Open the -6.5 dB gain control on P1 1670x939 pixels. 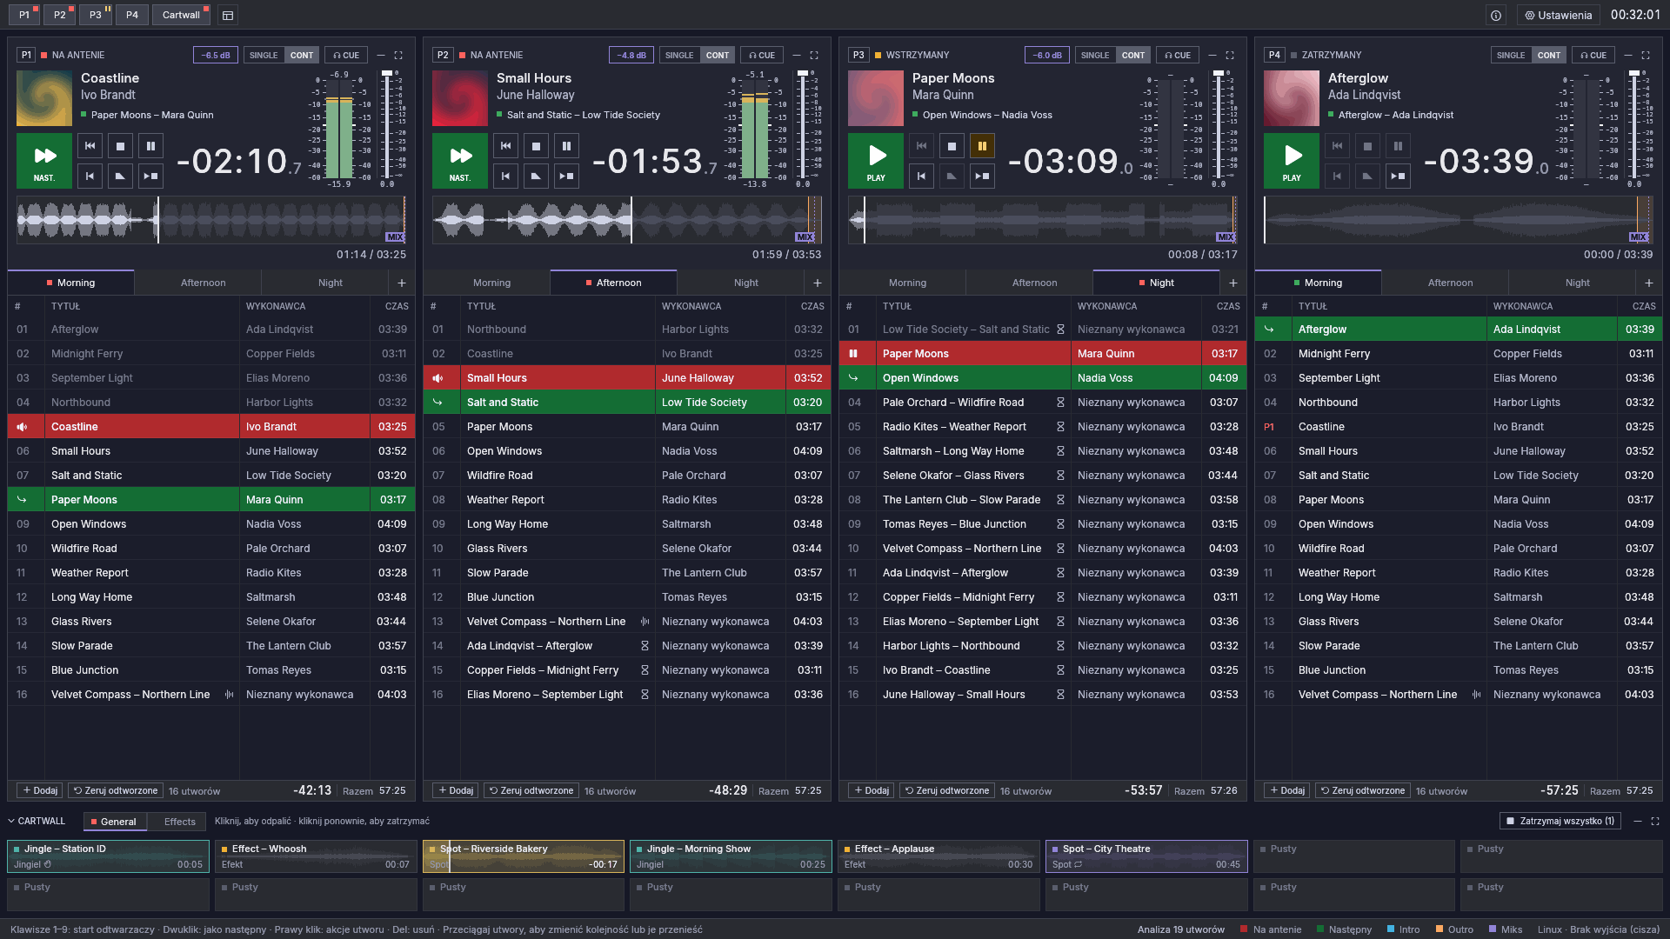(x=216, y=55)
